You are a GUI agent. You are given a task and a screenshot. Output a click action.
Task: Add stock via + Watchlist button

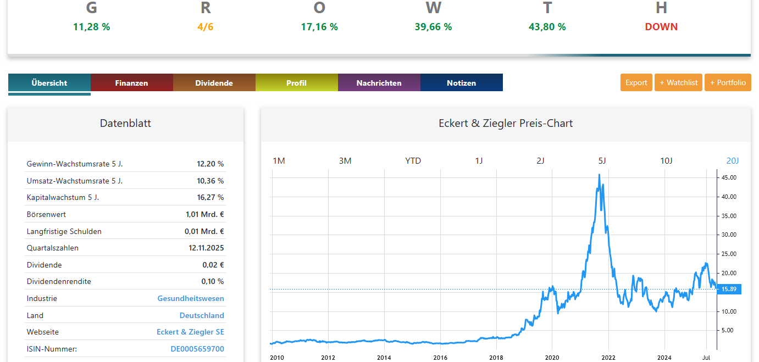pos(678,82)
